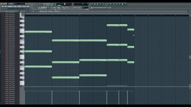Stop playback with the stop button
The height and width of the screenshot is (107, 191).
[x=45, y=8]
